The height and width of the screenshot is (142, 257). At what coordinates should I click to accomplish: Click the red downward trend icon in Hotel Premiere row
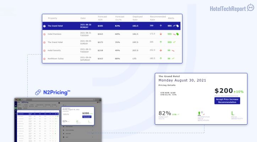174,34
